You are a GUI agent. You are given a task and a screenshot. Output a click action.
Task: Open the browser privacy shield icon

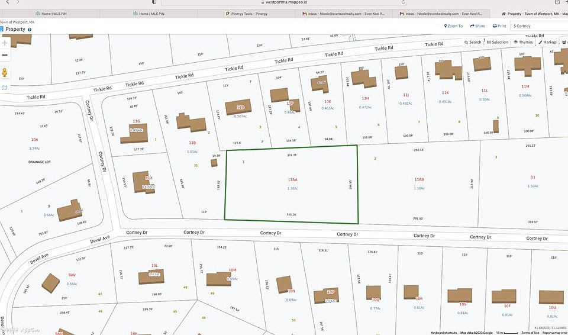coord(154,2)
